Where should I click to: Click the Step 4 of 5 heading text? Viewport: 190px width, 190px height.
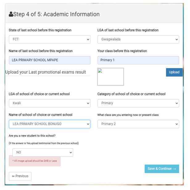[x=56, y=14]
